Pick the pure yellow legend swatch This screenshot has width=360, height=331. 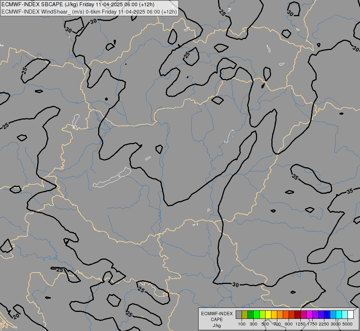(268, 314)
